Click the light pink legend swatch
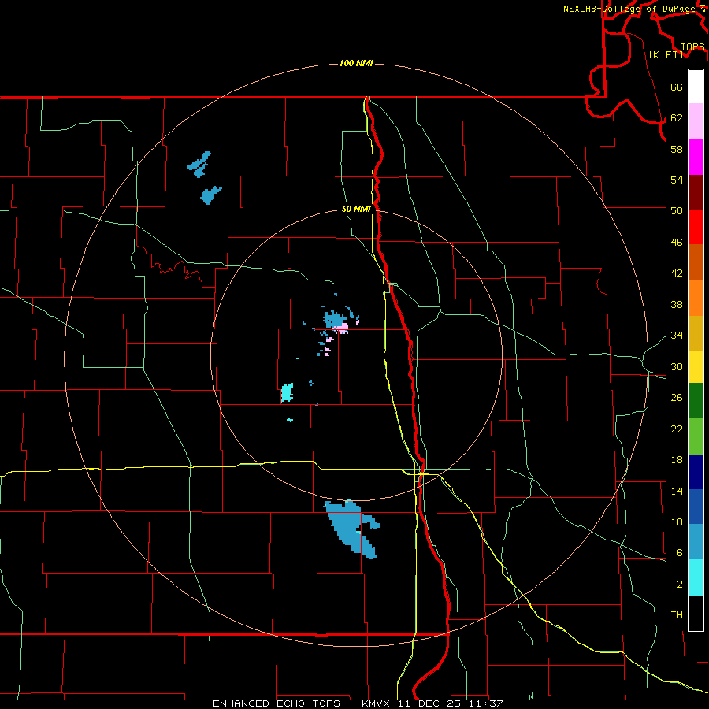The height and width of the screenshot is (709, 709). [x=696, y=121]
